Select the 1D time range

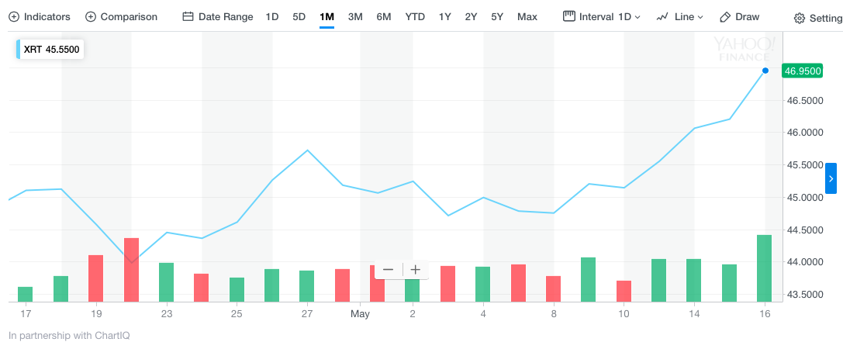(x=271, y=16)
